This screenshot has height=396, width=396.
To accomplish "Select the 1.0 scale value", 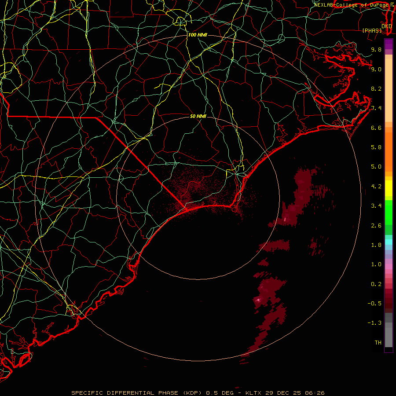I will (376, 264).
